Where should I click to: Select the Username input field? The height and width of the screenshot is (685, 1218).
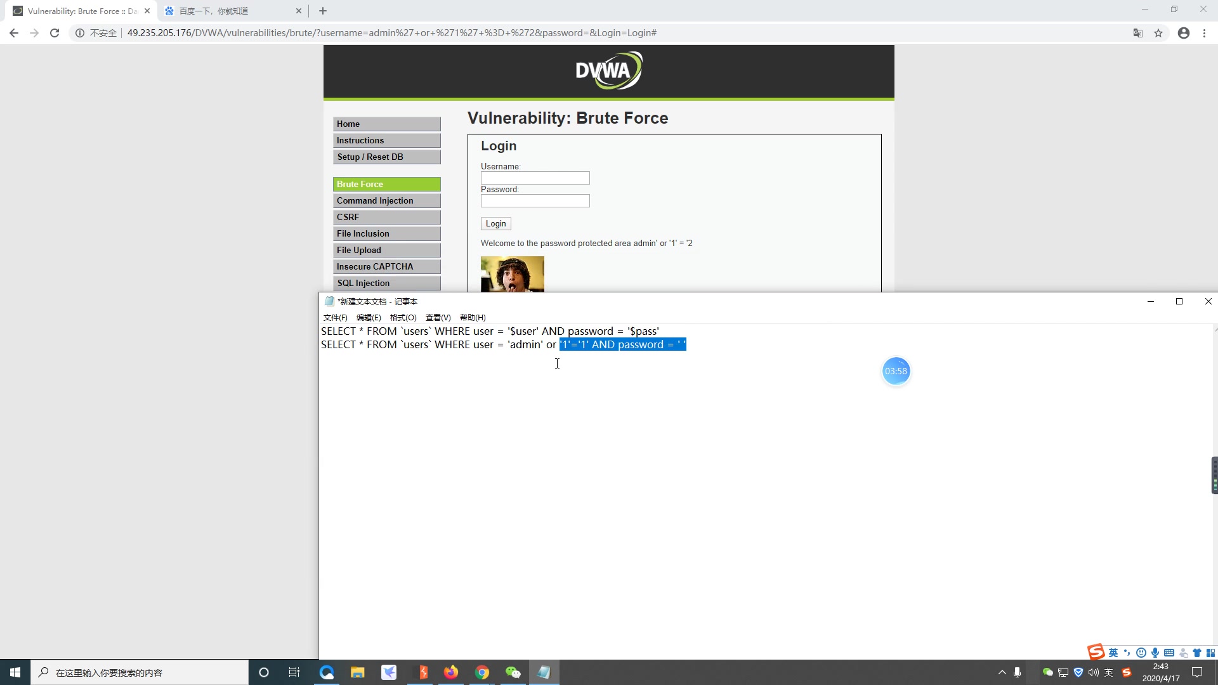[x=535, y=178]
